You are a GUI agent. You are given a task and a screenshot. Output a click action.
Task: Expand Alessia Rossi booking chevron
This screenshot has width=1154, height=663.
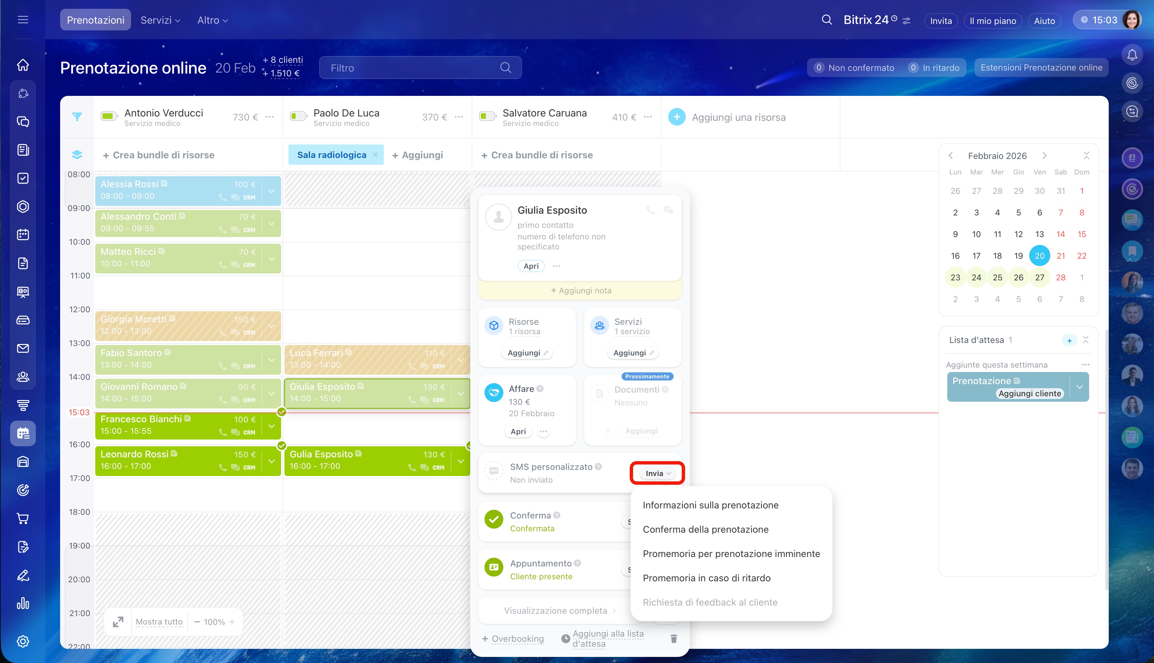point(272,191)
